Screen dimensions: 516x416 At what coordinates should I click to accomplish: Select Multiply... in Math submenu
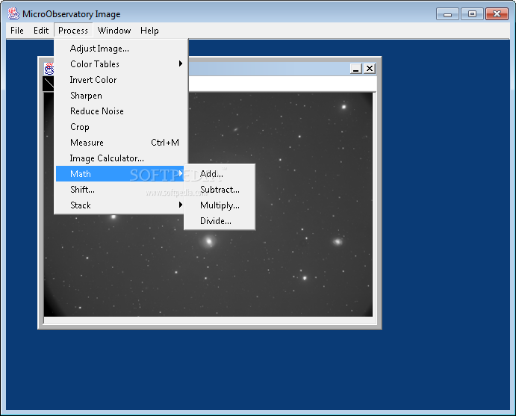click(220, 205)
